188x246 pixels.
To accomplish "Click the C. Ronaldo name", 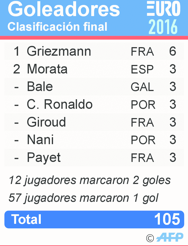I will click(59, 104).
